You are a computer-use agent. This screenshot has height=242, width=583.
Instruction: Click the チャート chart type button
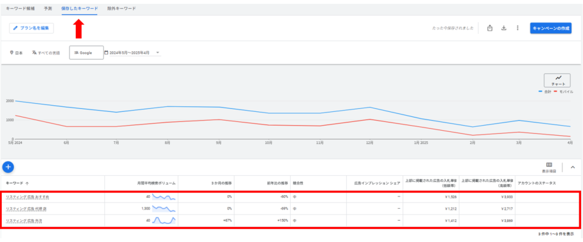tap(557, 80)
